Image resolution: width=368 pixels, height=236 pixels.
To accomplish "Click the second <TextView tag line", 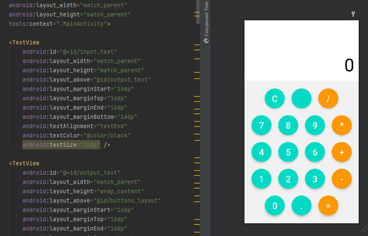I will pos(24,163).
